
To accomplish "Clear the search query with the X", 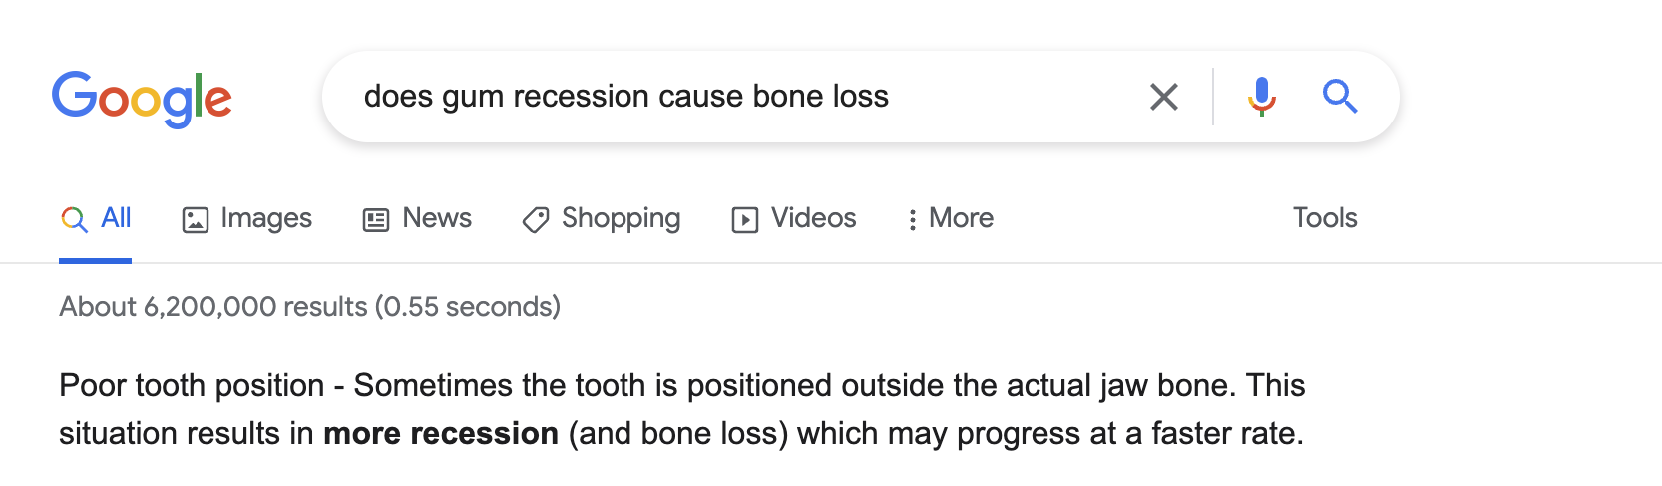I will point(1163,97).
